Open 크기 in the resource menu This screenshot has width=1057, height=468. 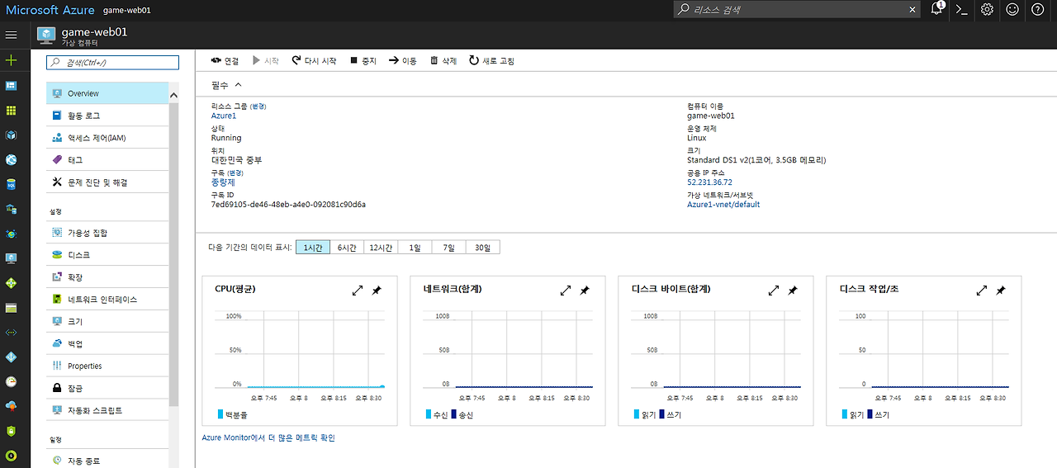pyautogui.click(x=107, y=322)
